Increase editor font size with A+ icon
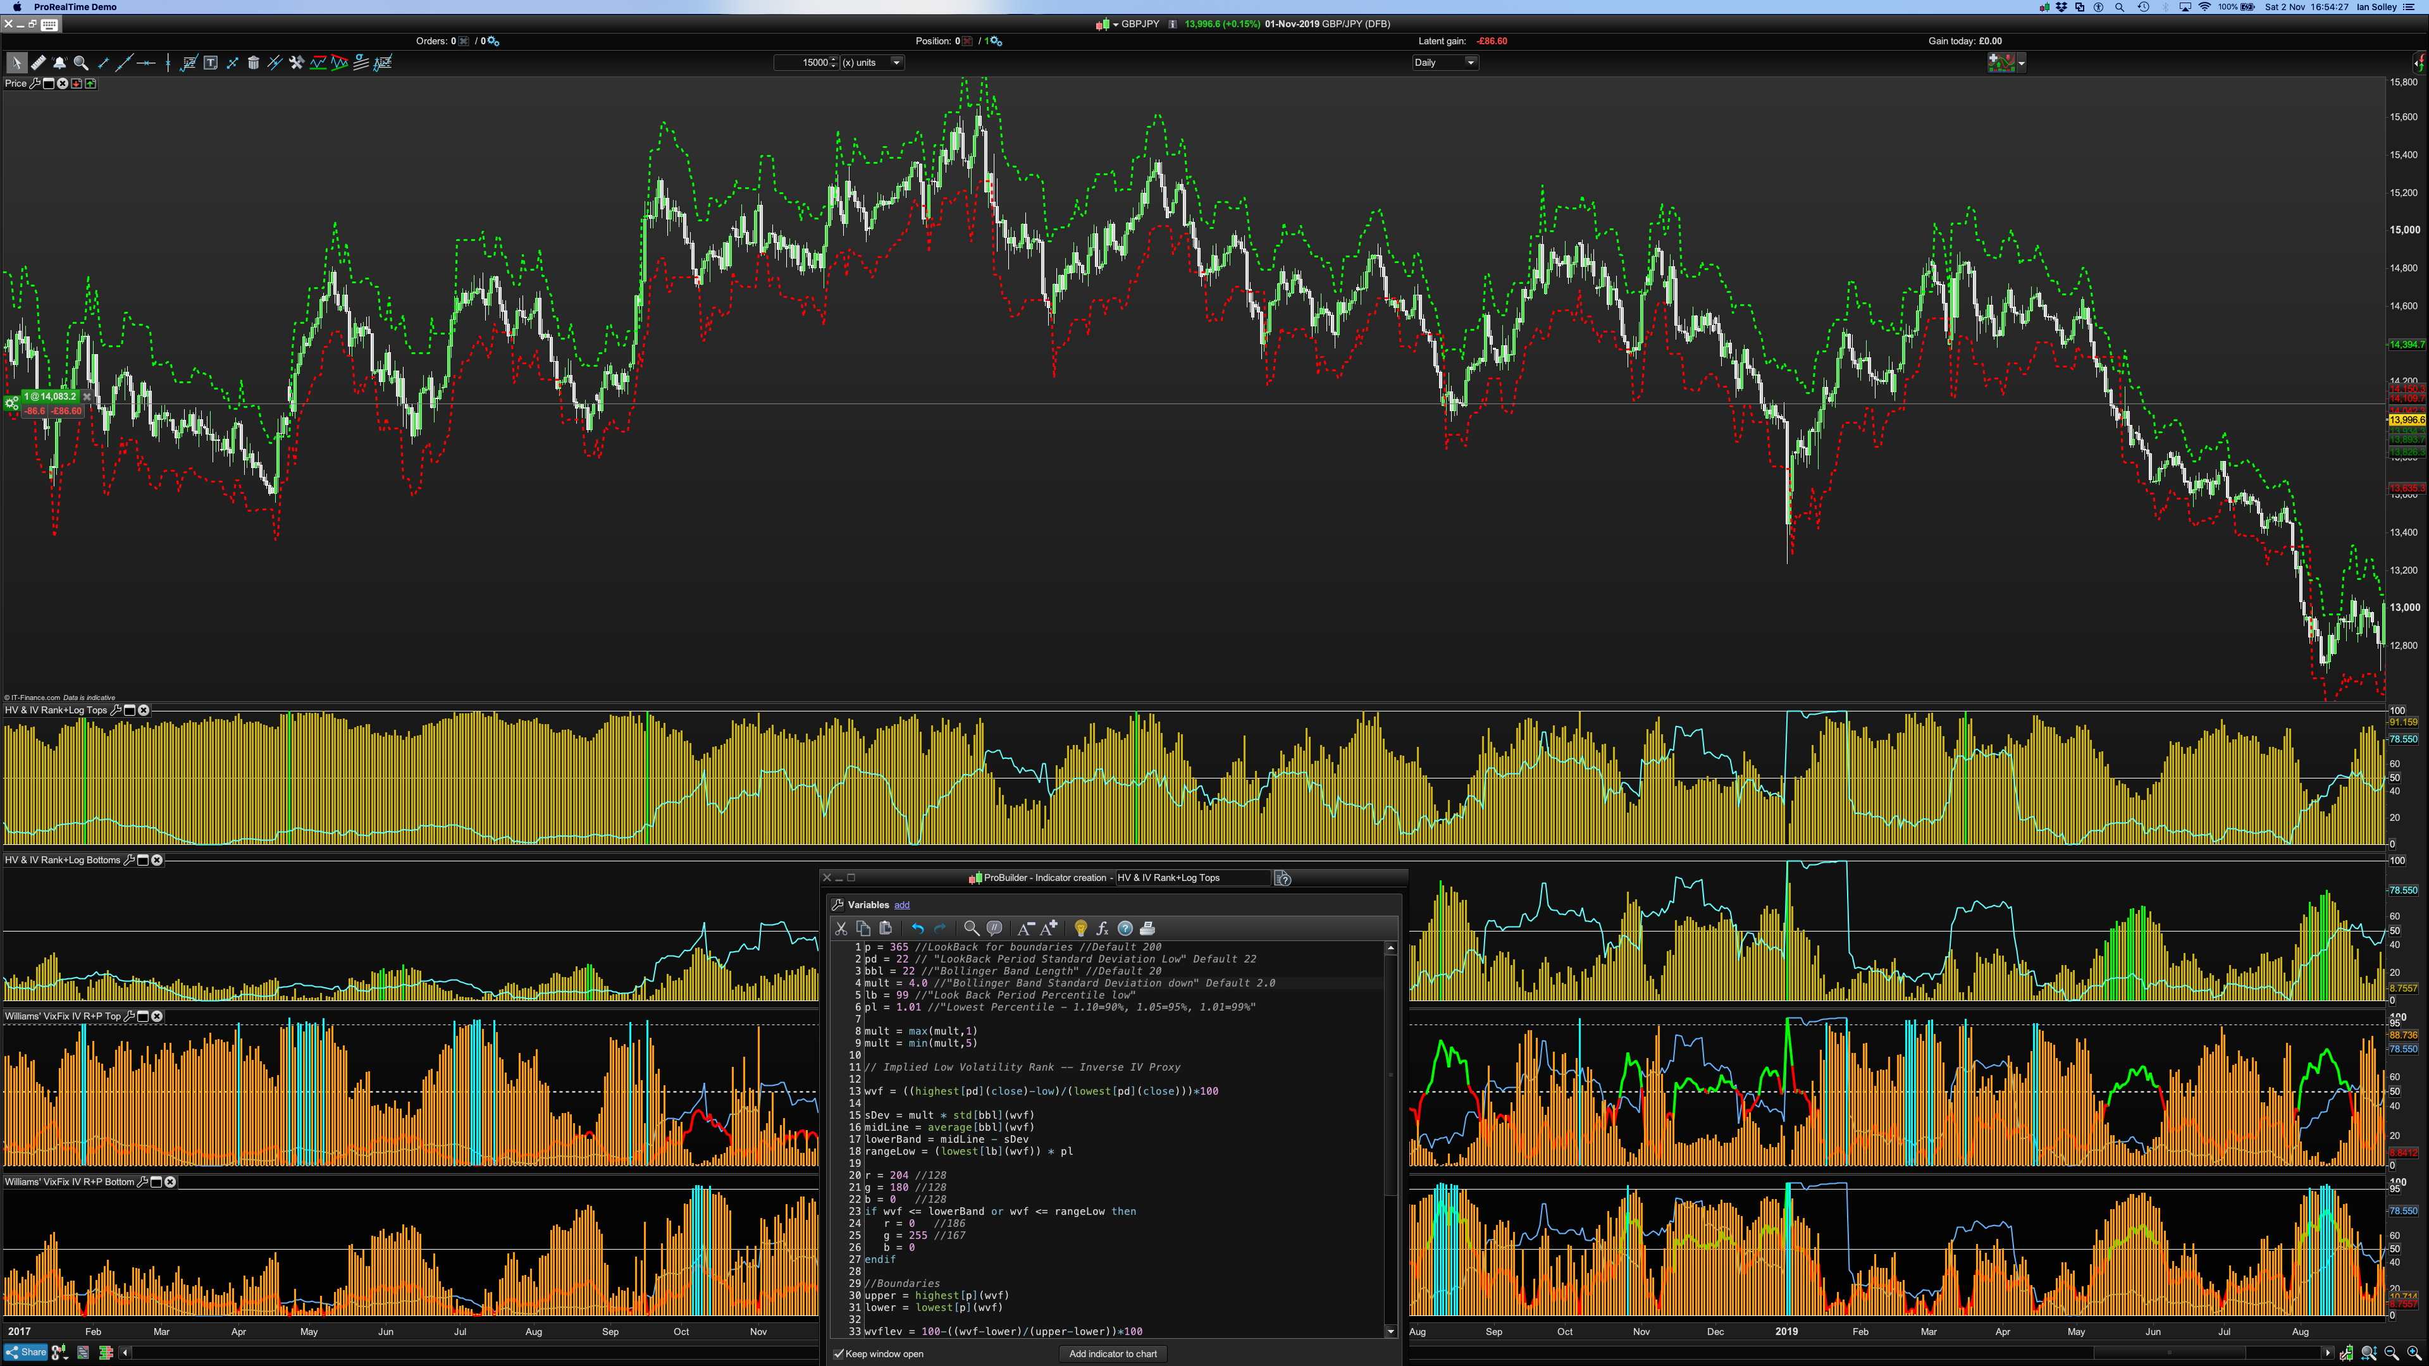The image size is (2429, 1366). coord(1049,928)
